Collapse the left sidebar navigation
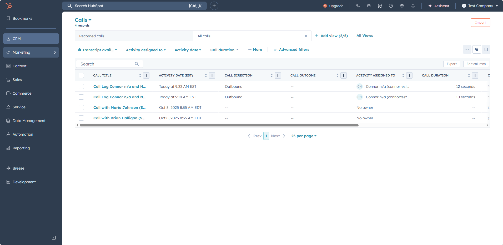Screen dimensions: 503x245 [x=54, y=238]
